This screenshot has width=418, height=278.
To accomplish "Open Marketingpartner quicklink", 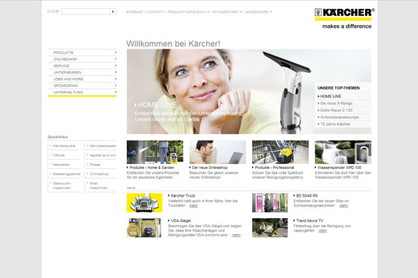I will click(x=67, y=174).
